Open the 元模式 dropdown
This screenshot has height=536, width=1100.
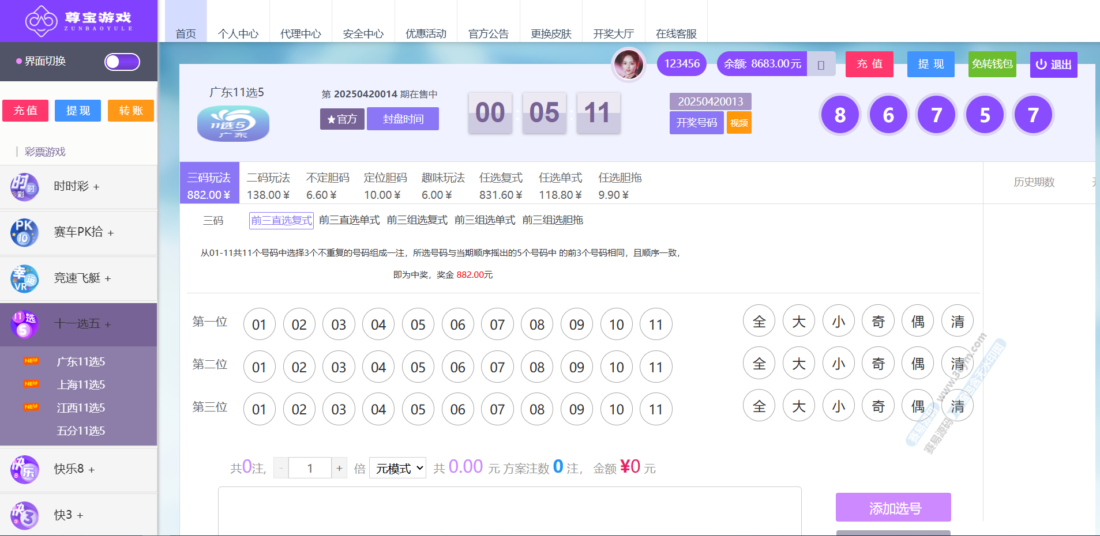coord(397,468)
